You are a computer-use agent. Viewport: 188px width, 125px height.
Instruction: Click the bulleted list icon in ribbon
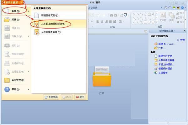coord(98,15)
